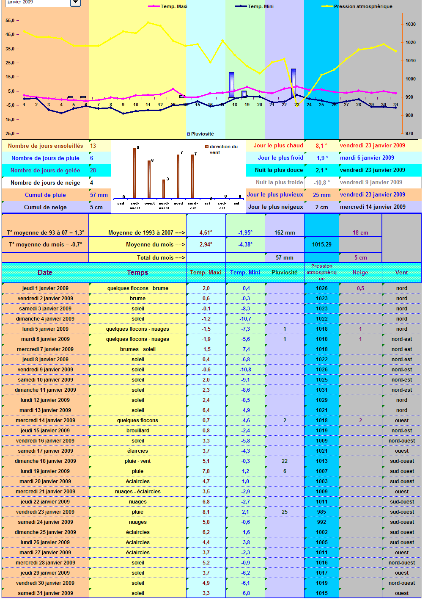The height and width of the screenshot is (603, 428).
Task: Click the Pression atmosphérique legend entry
Action: 357,6
